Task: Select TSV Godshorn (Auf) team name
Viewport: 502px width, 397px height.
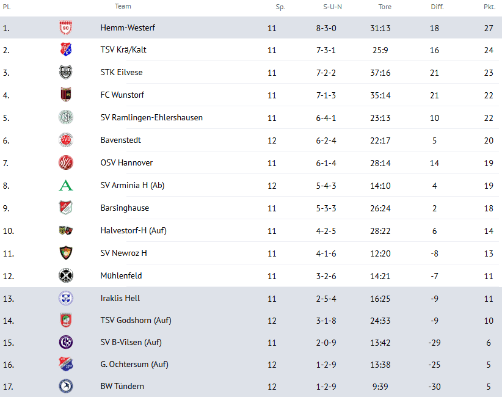Action: pos(136,320)
